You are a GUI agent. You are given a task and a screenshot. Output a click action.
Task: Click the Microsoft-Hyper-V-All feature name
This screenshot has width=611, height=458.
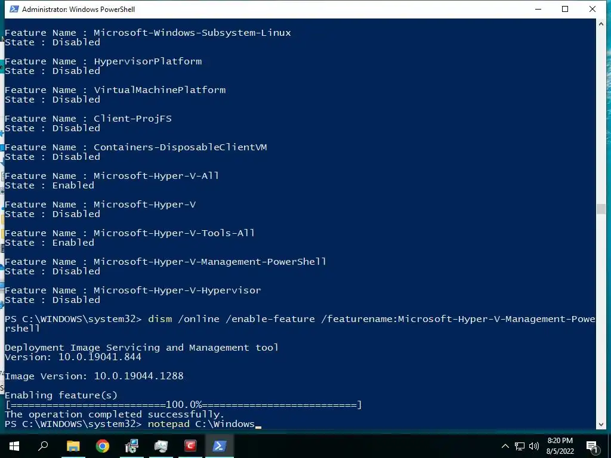point(156,176)
